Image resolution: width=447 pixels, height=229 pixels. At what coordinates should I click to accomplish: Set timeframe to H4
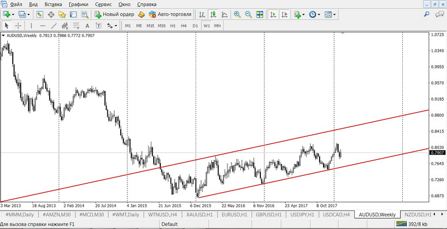(184, 26)
